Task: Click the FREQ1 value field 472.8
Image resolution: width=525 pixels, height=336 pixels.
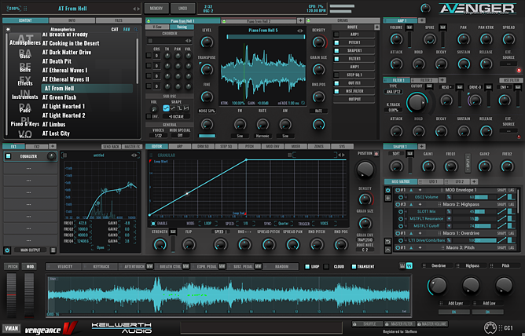Action: [x=83, y=223]
